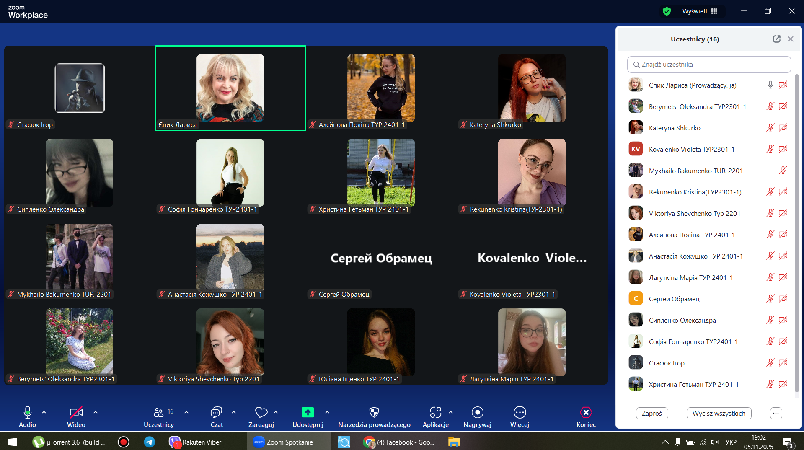Toggle the Wideo camera on
This screenshot has width=804, height=450.
click(x=76, y=413)
